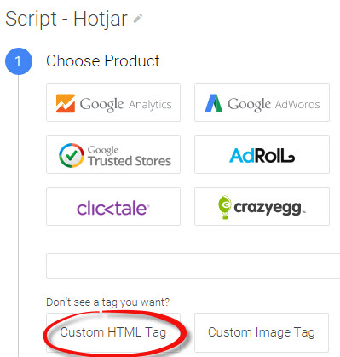Choose Custom Image Tag option
340x357 pixels.
(x=262, y=332)
